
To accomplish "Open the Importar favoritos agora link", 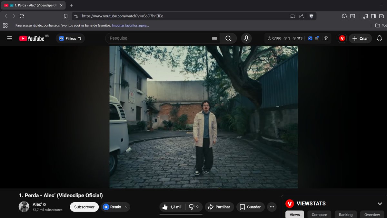I will click(130, 25).
